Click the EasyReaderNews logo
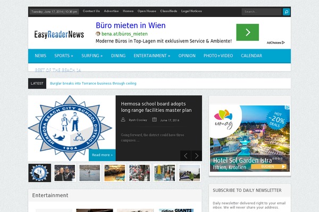319x212 pixels. click(x=59, y=34)
